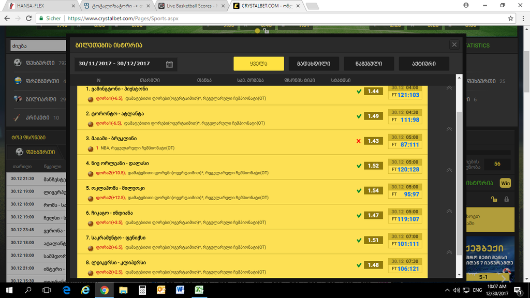530x298 pixels.
Task: Click the ticket list scrollbar thumb
Action: (x=459, y=184)
